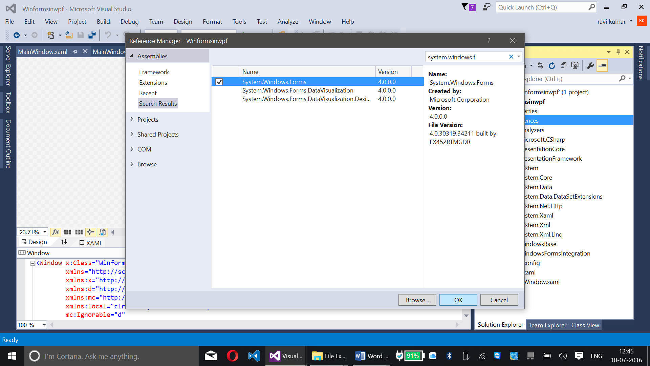Viewport: 650px width, 366px height.
Task: Click the Name column header
Action: (x=307, y=72)
